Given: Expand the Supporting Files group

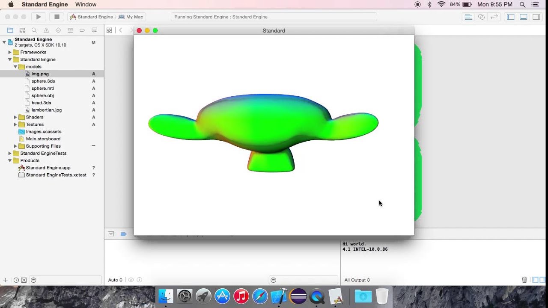Looking at the screenshot, I should tap(15, 146).
